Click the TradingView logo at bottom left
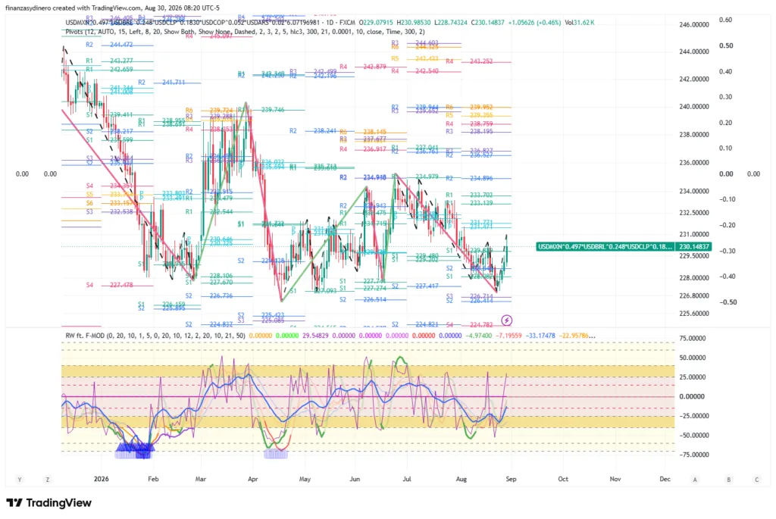Screen dimensions: 776x519 (49, 502)
